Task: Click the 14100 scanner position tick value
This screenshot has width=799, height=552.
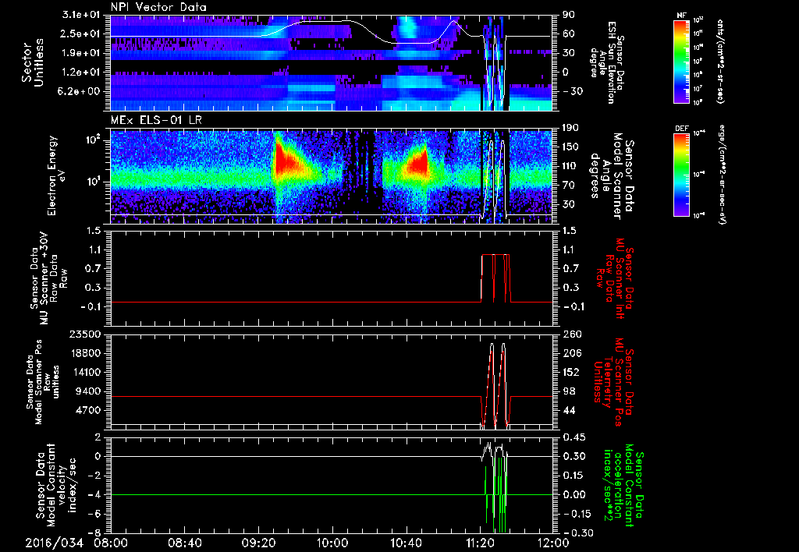Action: (86, 372)
